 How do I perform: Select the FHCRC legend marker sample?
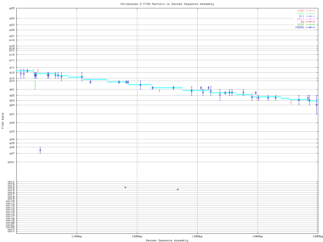[x=310, y=27]
